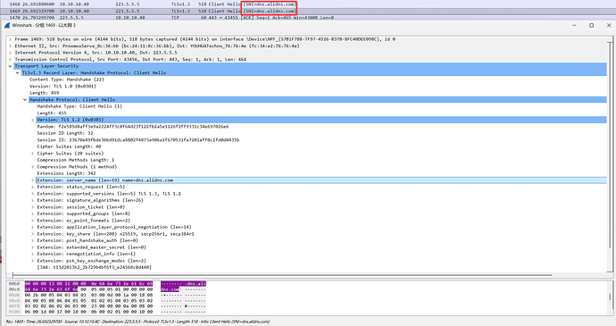Expand the Frame 1469 row
Screen dimensions: 616x326
pyautogui.click(x=10, y=39)
